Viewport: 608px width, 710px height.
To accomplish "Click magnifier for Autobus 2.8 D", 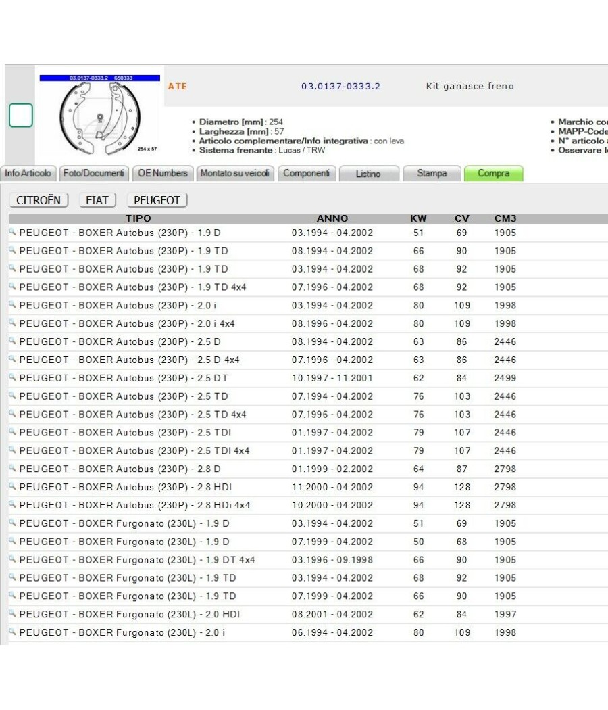I will (x=12, y=468).
